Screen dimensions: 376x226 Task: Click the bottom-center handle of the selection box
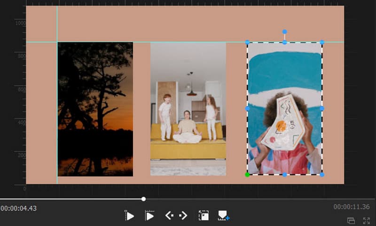click(x=285, y=175)
